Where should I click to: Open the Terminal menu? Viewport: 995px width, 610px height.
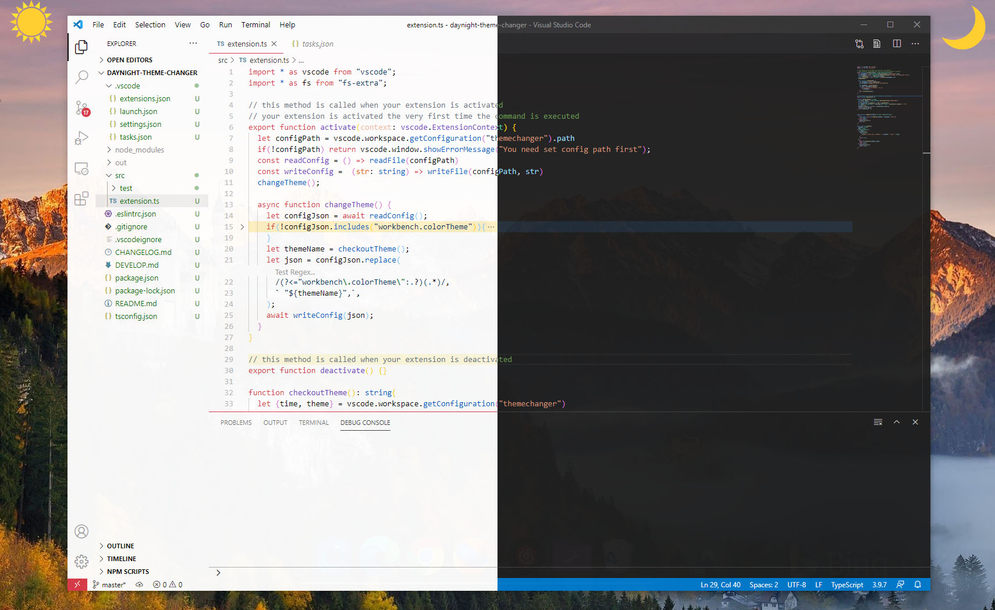pyautogui.click(x=255, y=24)
